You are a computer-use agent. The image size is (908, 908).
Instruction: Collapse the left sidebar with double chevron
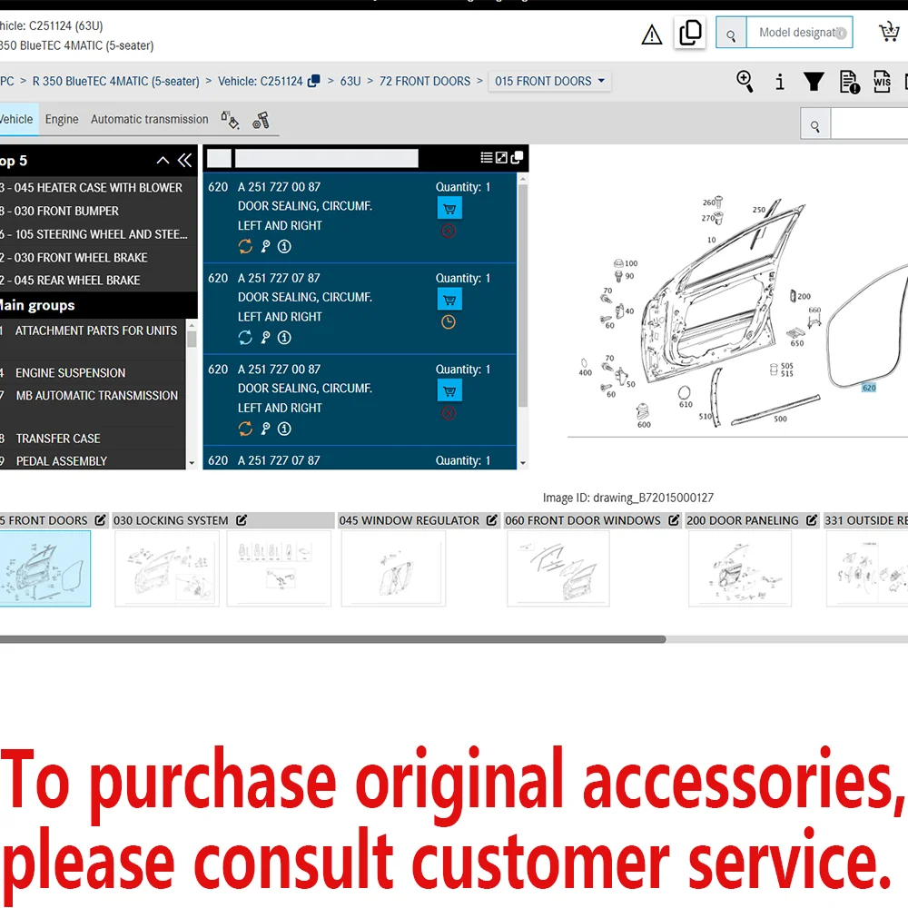[184, 161]
